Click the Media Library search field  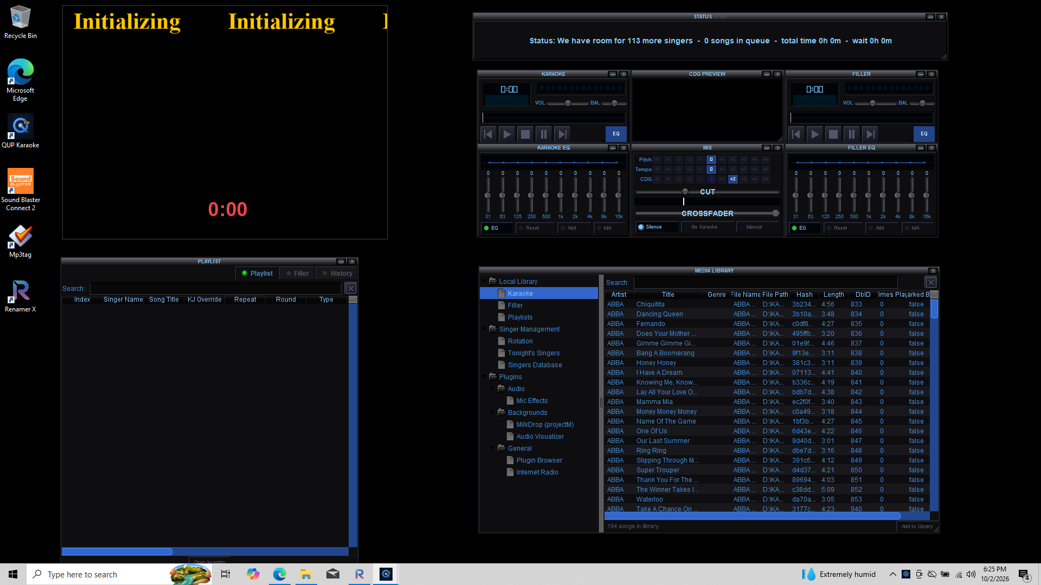click(x=766, y=283)
